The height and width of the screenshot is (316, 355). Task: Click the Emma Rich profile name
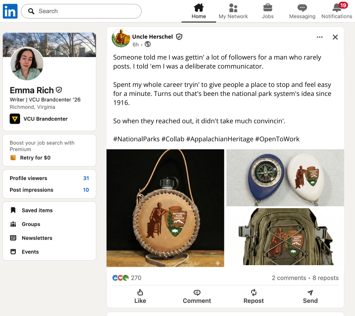[x=32, y=90]
